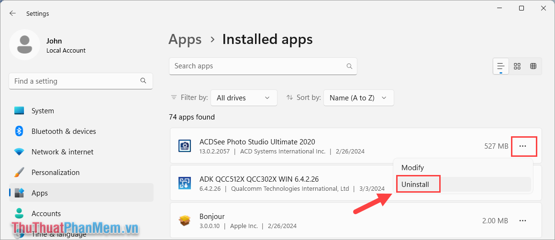Click the Network Wi-Fi icon
The width and height of the screenshot is (555, 240).
tap(19, 152)
